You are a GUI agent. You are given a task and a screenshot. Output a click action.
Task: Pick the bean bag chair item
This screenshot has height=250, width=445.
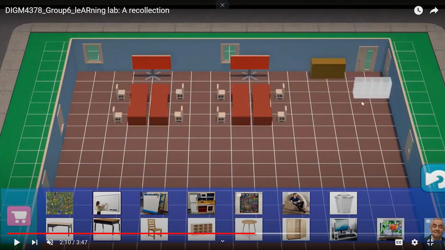pos(296,203)
